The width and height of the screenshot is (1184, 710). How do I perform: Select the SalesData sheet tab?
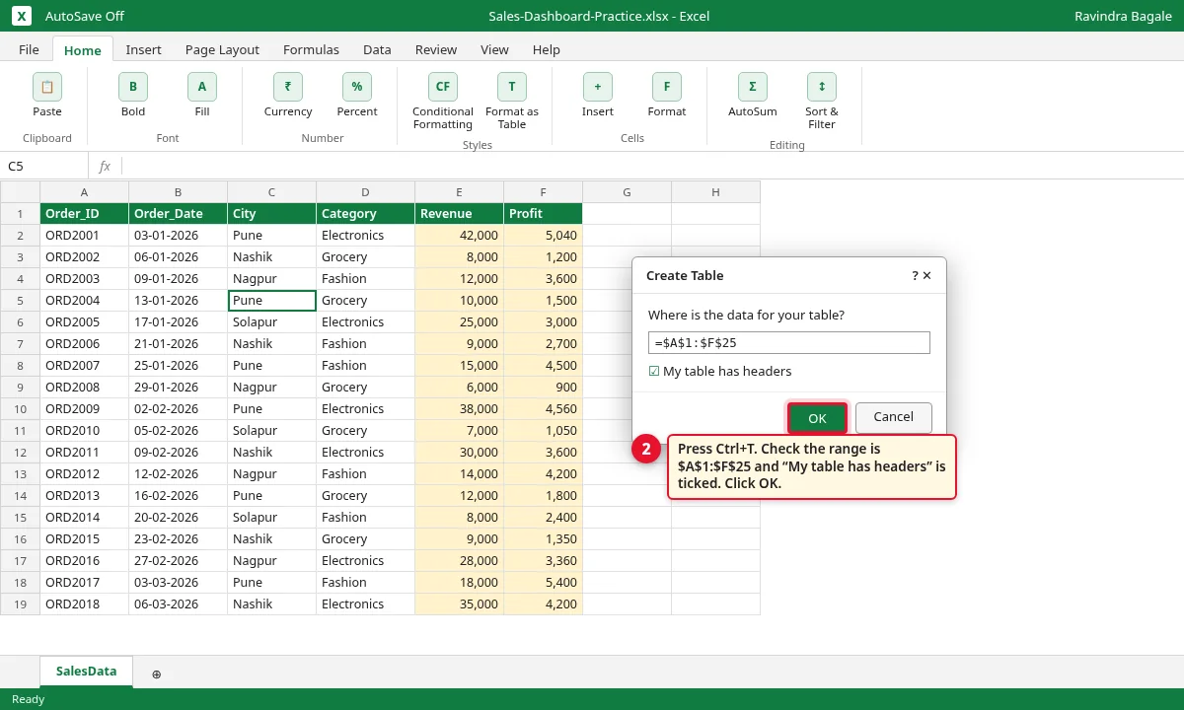coord(86,672)
